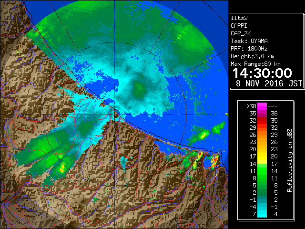The height and width of the screenshot is (229, 305).
Task: Click the yellow-red echo cell in southwest band
Action: [62, 168]
